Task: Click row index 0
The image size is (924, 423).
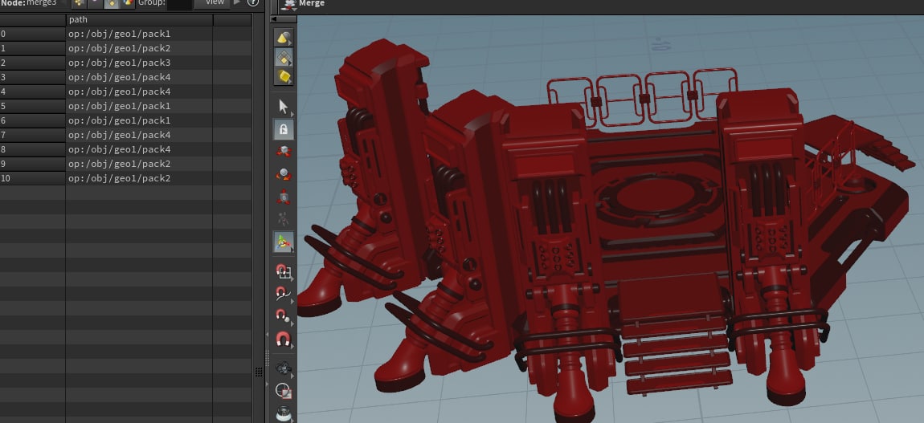Action: 32,35
